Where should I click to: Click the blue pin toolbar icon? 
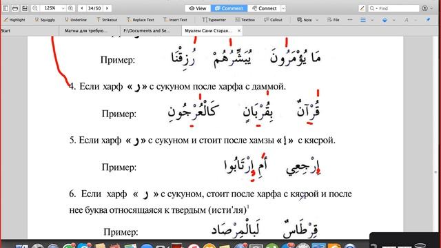[x=429, y=20]
